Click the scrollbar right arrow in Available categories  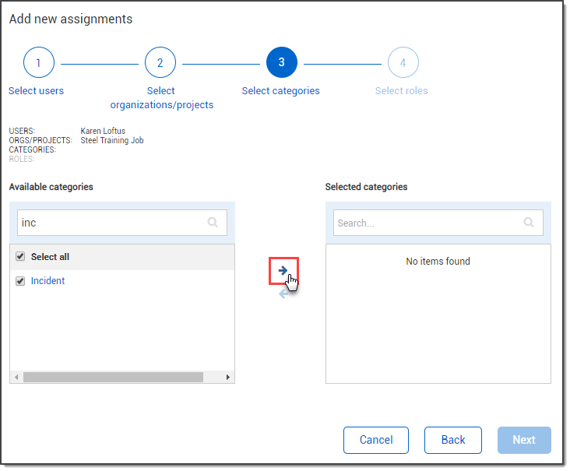(228, 377)
